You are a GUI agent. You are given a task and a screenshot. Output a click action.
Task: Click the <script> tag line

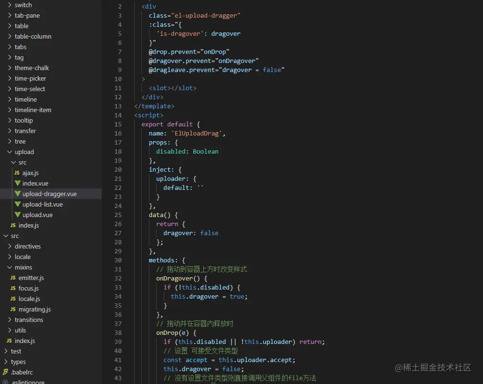click(149, 115)
